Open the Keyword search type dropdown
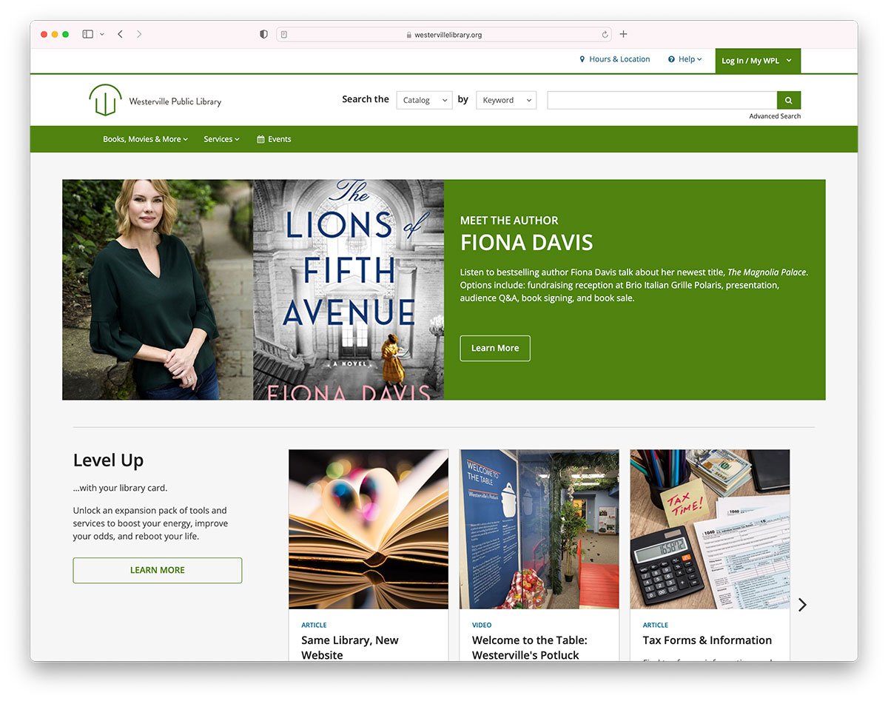The image size is (888, 701). [x=506, y=100]
